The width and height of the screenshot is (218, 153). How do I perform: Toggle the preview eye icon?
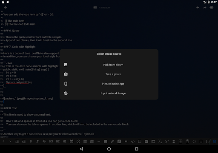[x=212, y=8]
